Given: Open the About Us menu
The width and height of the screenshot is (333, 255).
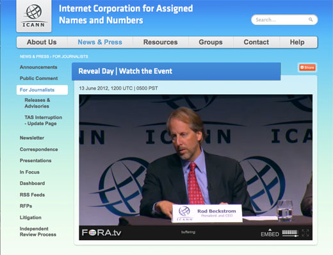Looking at the screenshot, I should [42, 42].
